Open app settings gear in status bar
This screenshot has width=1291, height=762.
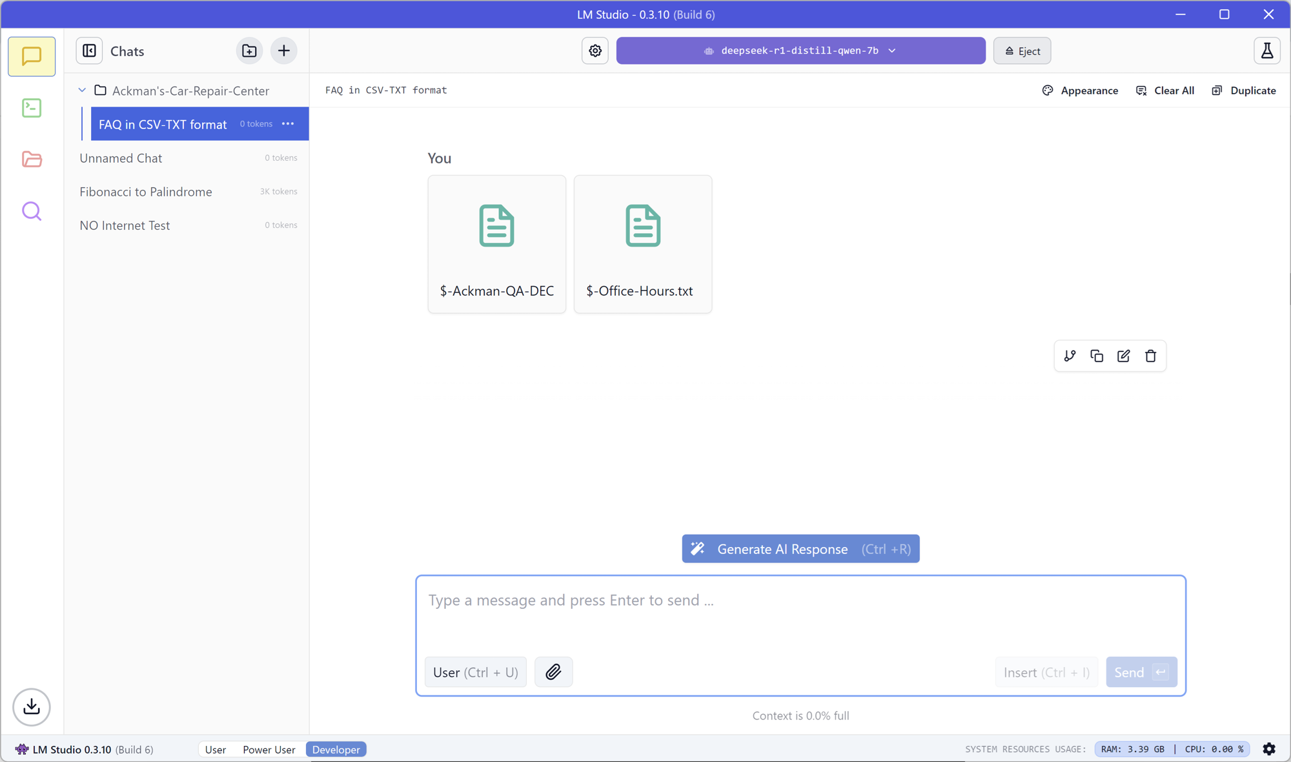point(1269,749)
